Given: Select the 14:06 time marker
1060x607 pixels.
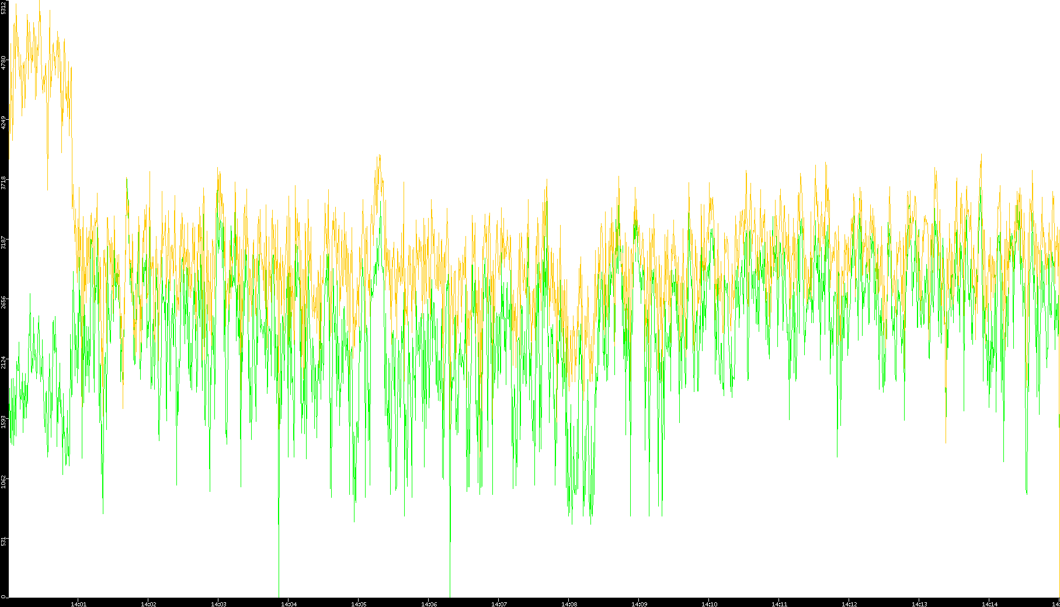Looking at the screenshot, I should click(x=429, y=603).
